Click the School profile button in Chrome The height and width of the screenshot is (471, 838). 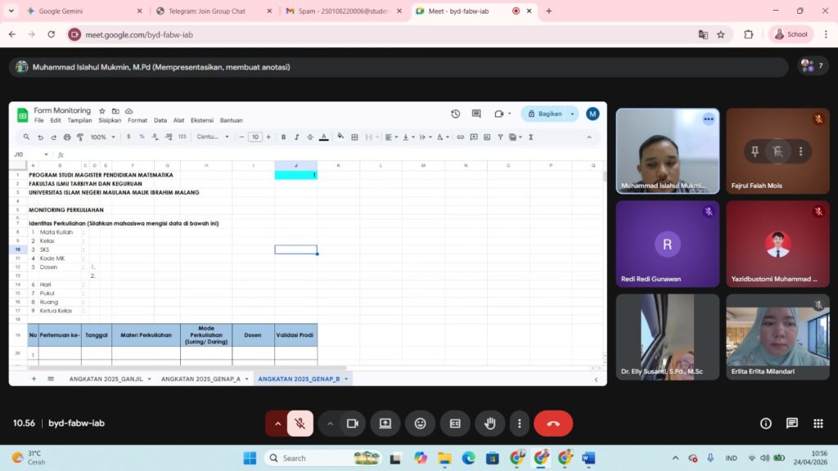tap(791, 34)
